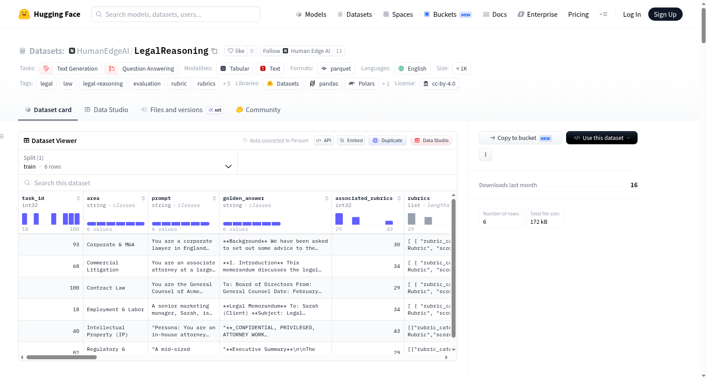Sort the task_id column
The height and width of the screenshot is (380, 707).
78,198
